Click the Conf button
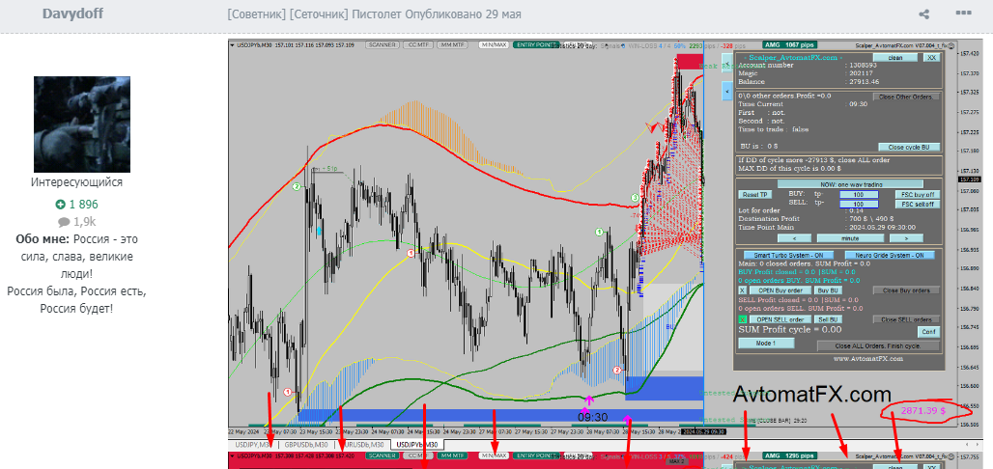The image size is (993, 469). click(928, 332)
